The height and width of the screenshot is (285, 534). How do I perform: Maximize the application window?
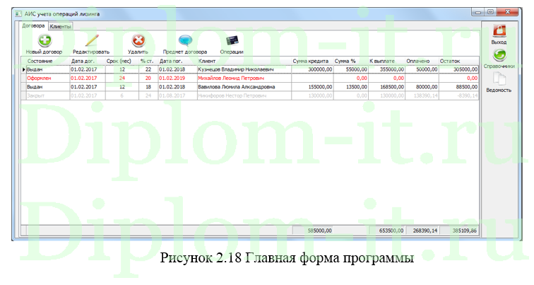pyautogui.click(x=490, y=12)
